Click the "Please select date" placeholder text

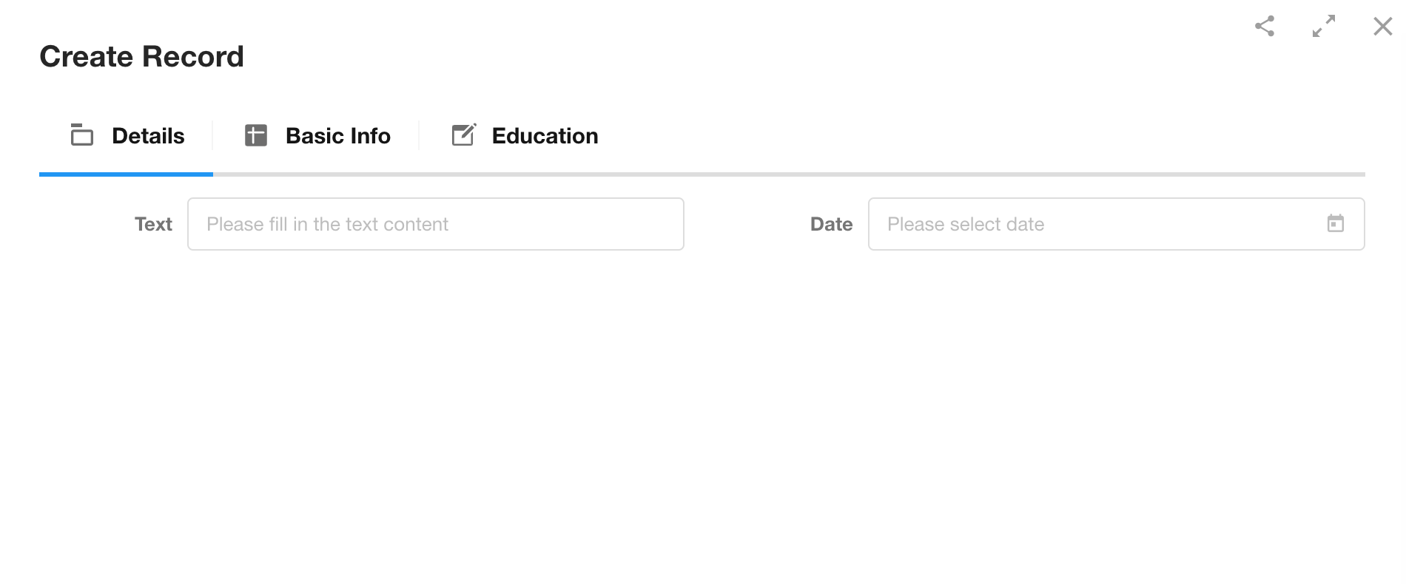966,224
